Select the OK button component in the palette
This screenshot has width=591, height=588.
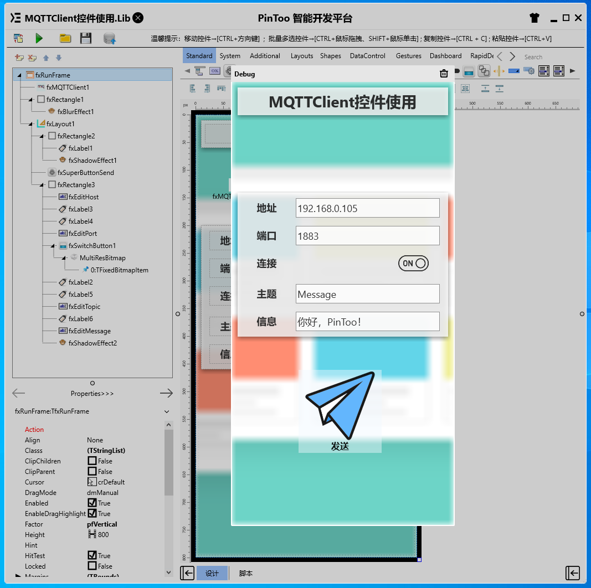(x=215, y=71)
